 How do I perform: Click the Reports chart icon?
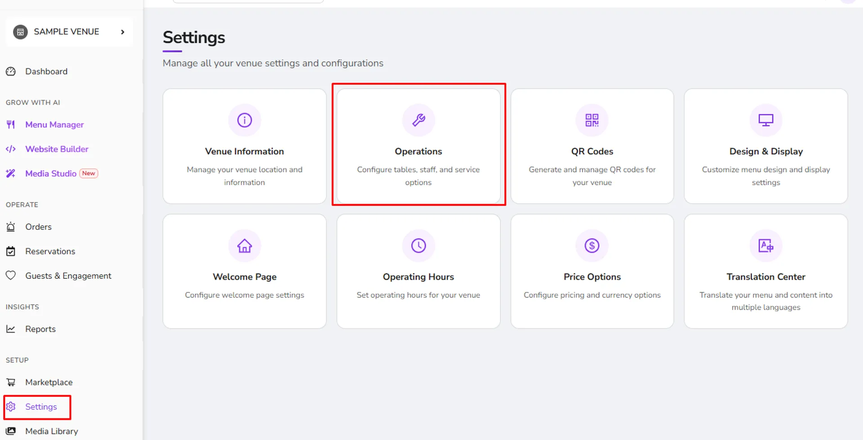11,329
